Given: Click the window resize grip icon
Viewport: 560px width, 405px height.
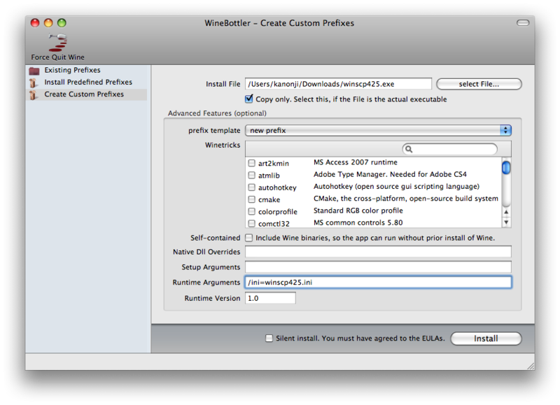Looking at the screenshot, I should tap(531, 366).
